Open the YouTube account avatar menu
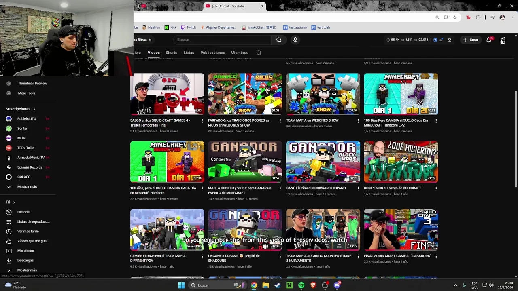This screenshot has height=291, width=518. [x=503, y=40]
